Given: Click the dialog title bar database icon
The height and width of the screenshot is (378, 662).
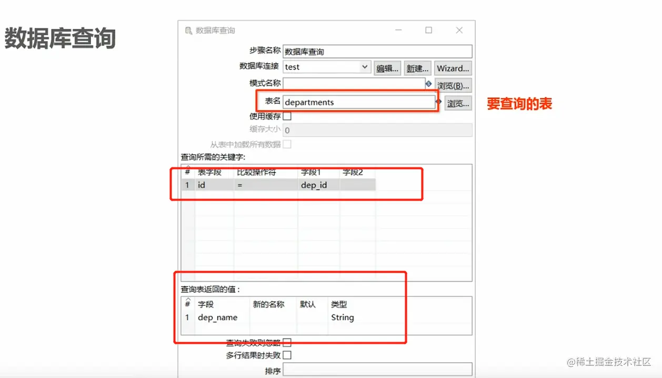Looking at the screenshot, I should coord(188,31).
